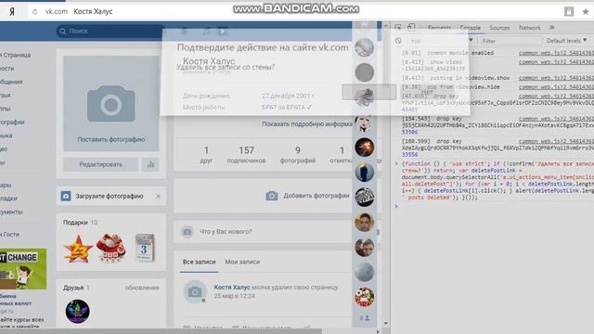This screenshot has width=594, height=334.
Task: Open the common_web.js link beside common module enabled
Action: click(556, 53)
